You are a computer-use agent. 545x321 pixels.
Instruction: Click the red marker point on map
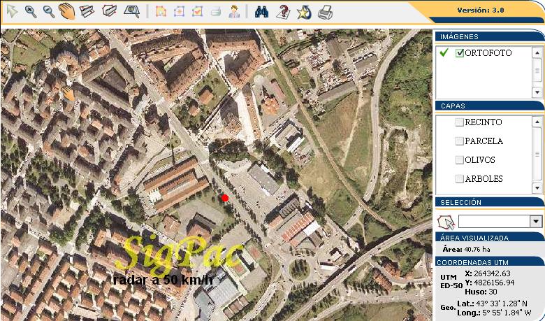pyautogui.click(x=225, y=199)
